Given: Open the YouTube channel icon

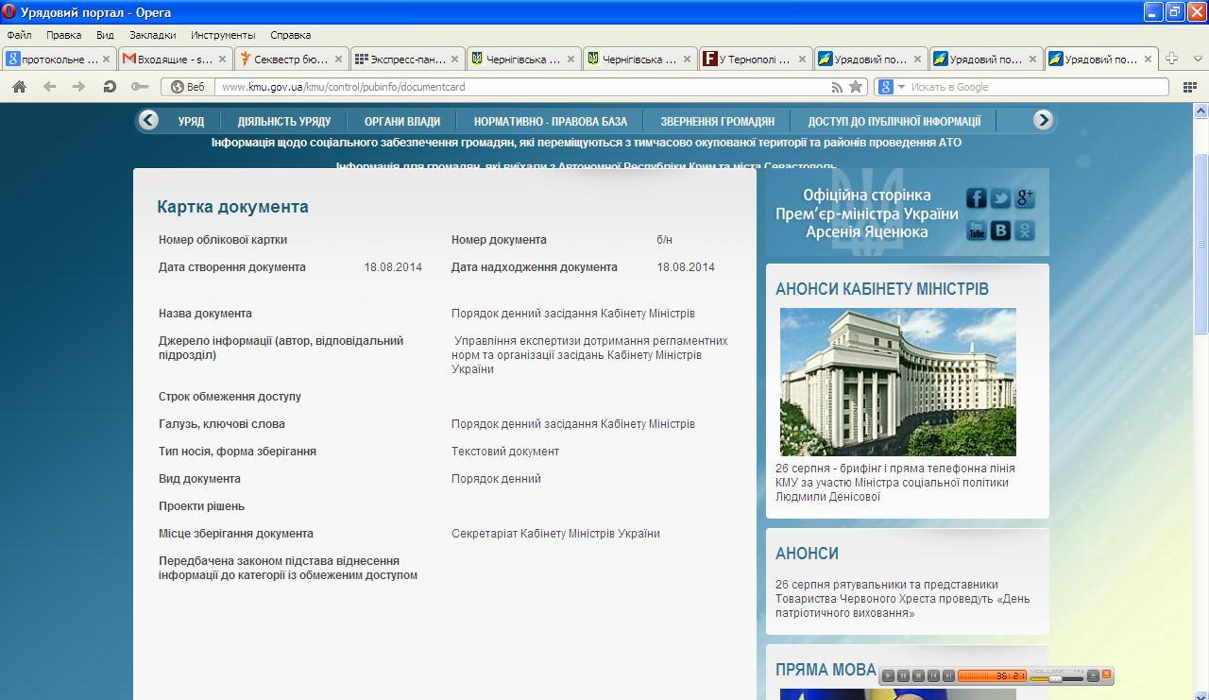Looking at the screenshot, I should point(976,230).
